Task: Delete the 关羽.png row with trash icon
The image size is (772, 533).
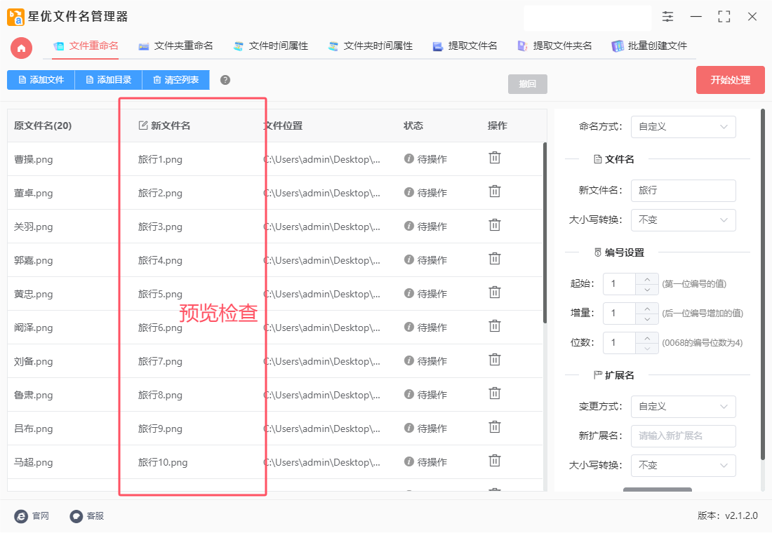Action: click(494, 225)
